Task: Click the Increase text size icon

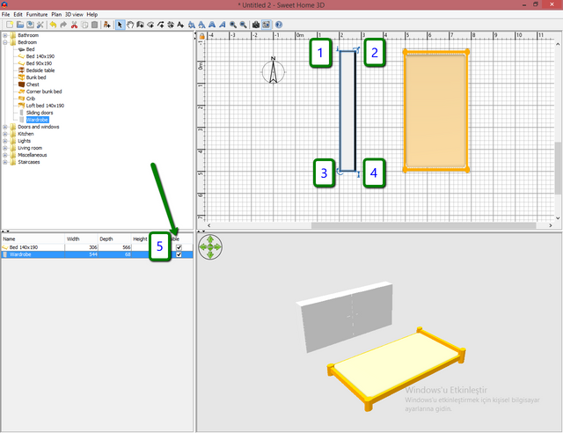Action: [192, 25]
